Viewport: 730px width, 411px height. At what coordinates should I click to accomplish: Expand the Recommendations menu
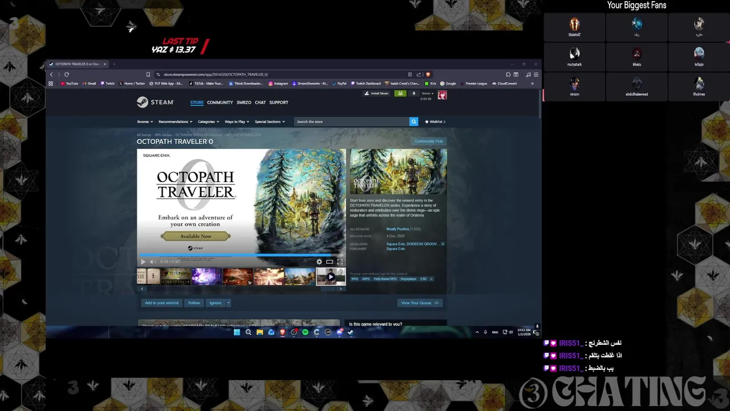point(176,122)
